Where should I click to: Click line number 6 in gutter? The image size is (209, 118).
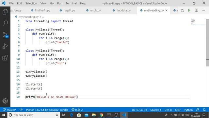pyautogui.click(x=19, y=42)
